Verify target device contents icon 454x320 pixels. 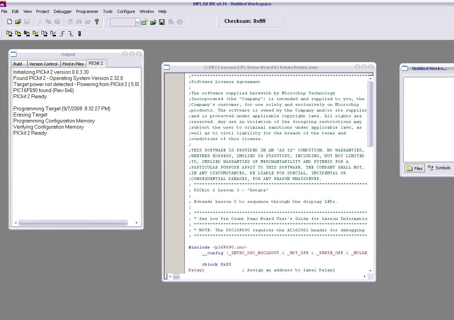click(x=36, y=33)
